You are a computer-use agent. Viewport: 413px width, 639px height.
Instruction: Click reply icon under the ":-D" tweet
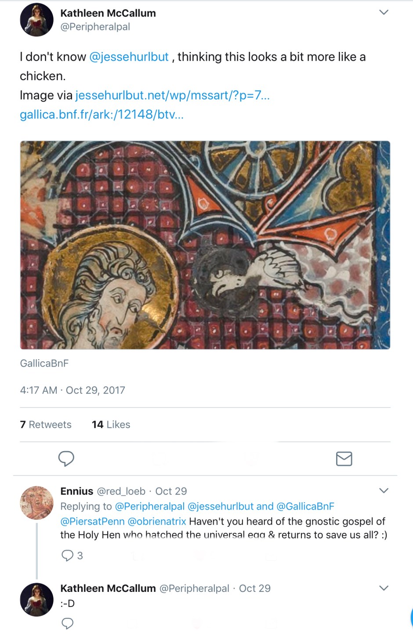[x=67, y=623]
